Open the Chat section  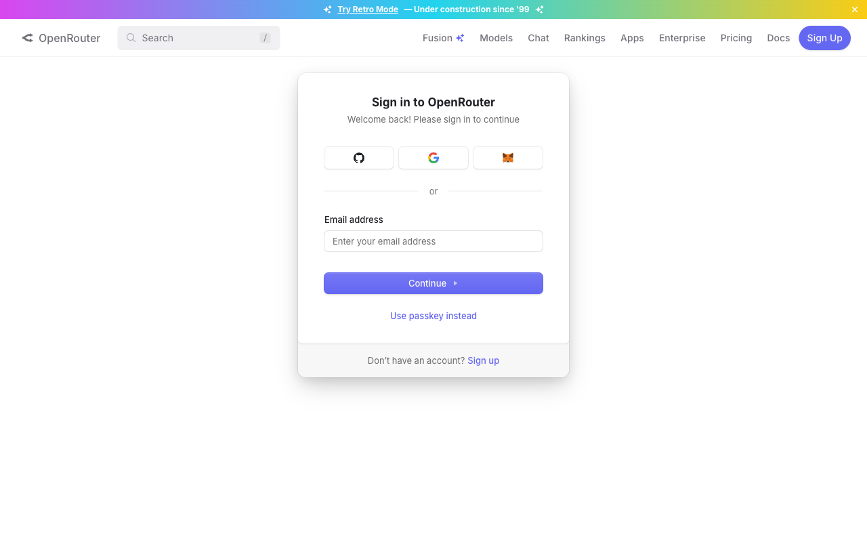click(538, 38)
